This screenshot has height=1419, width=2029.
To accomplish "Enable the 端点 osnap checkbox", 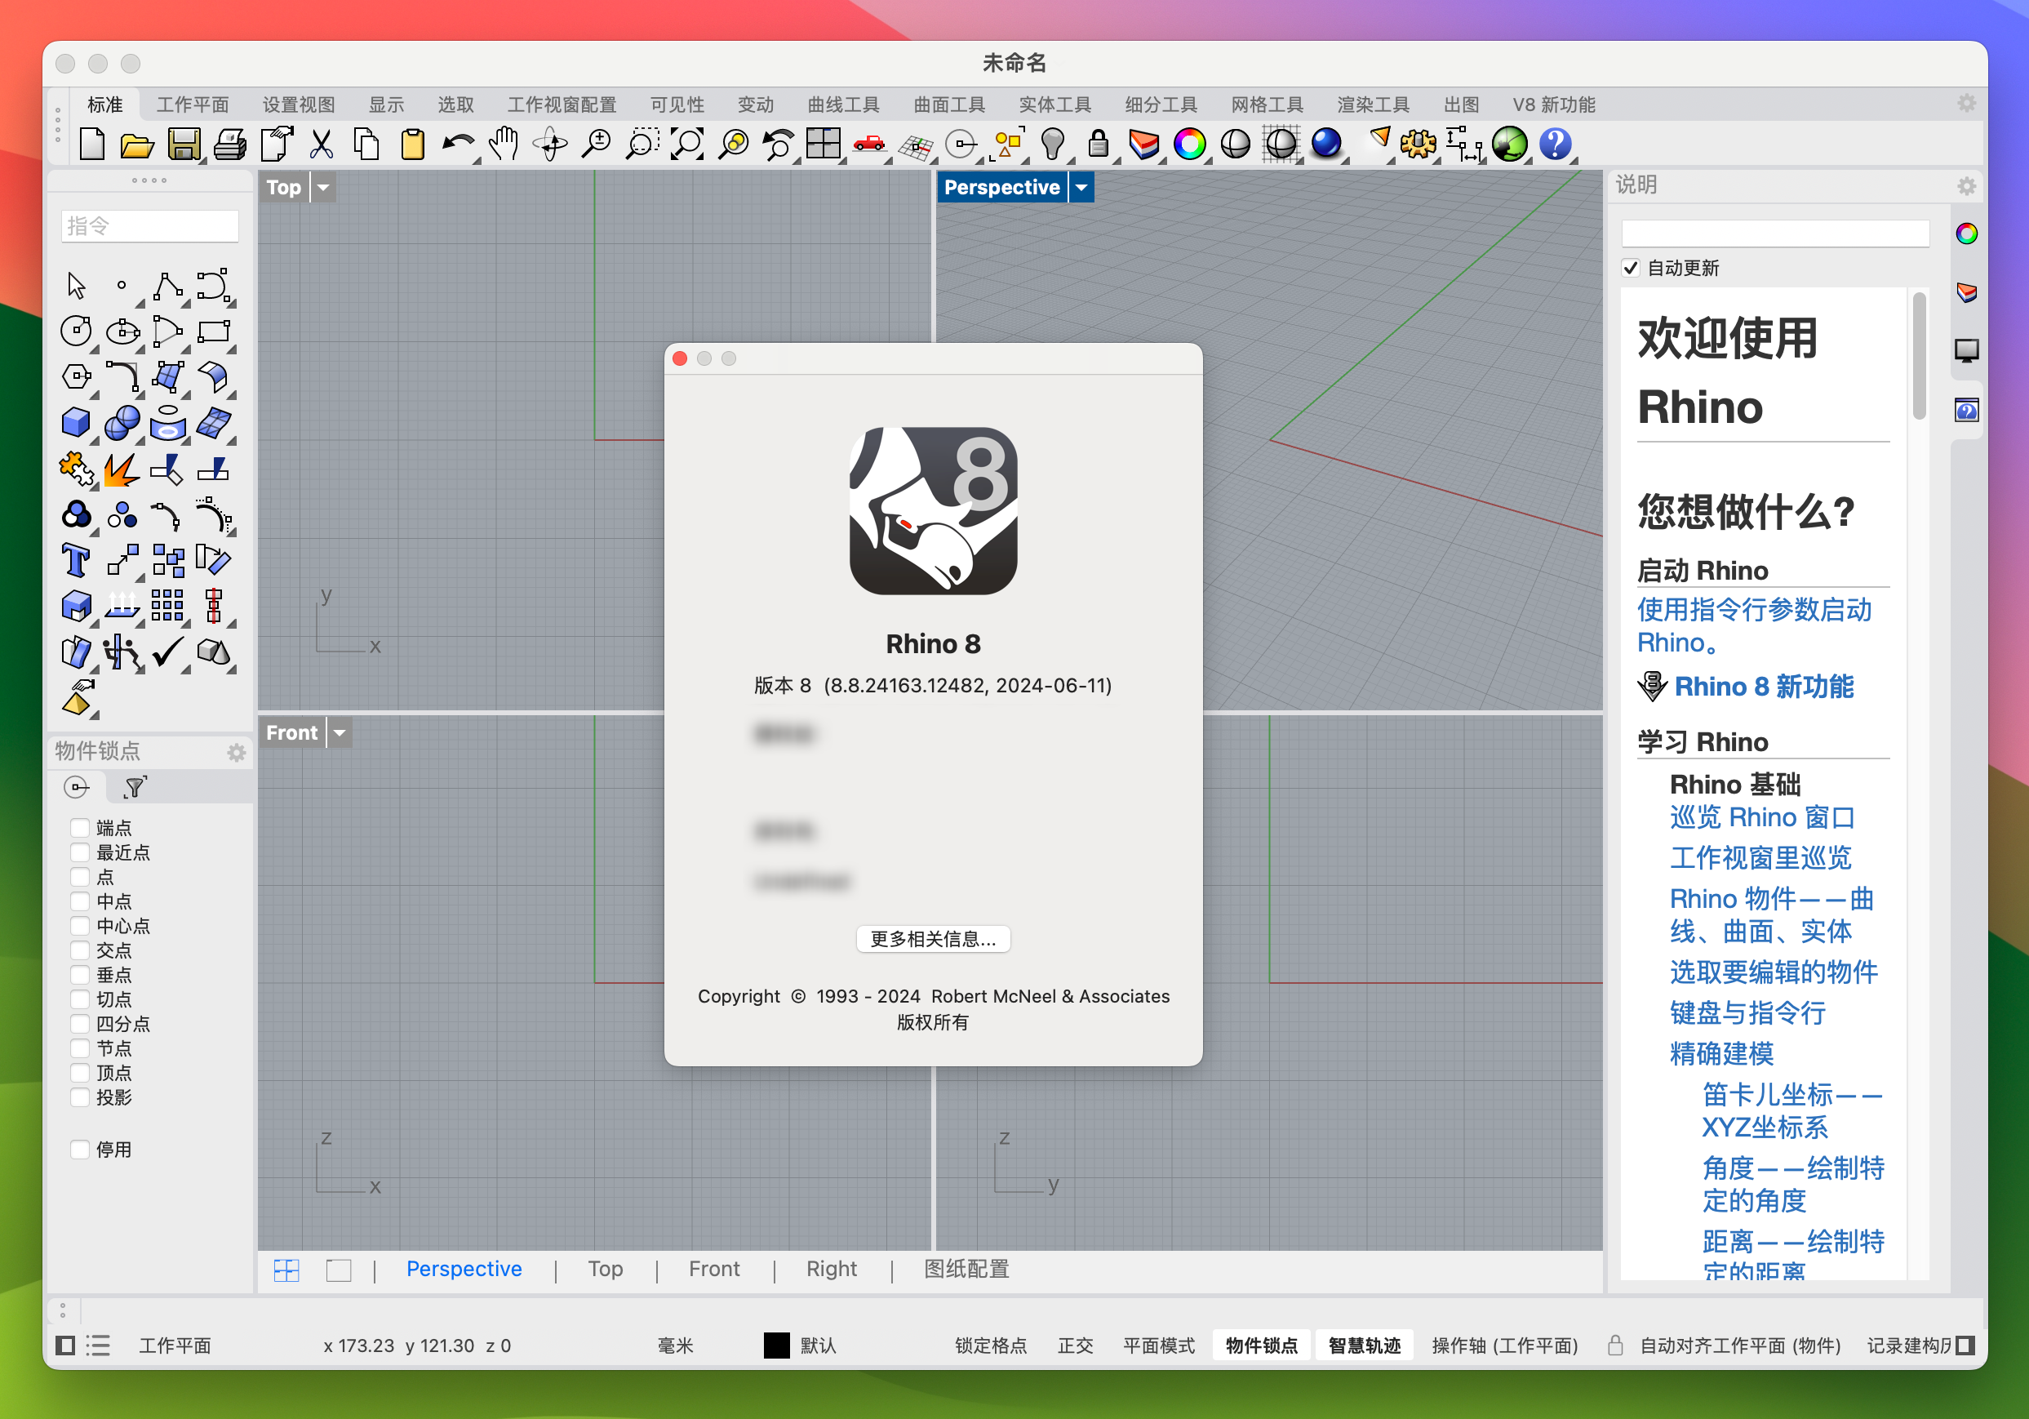I will [x=79, y=828].
